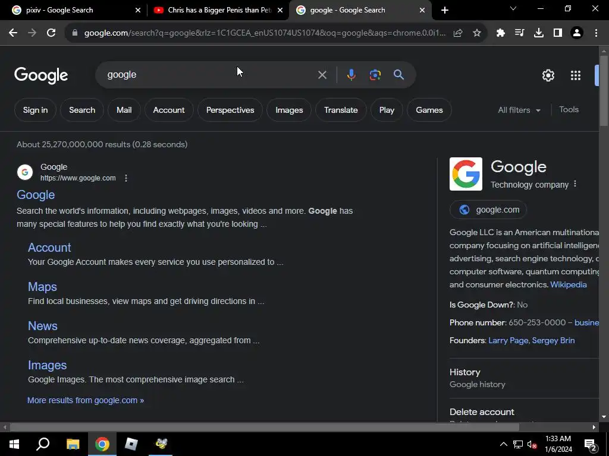Click the magnifier search icon in search box
This screenshot has height=456, width=609.
[399, 75]
